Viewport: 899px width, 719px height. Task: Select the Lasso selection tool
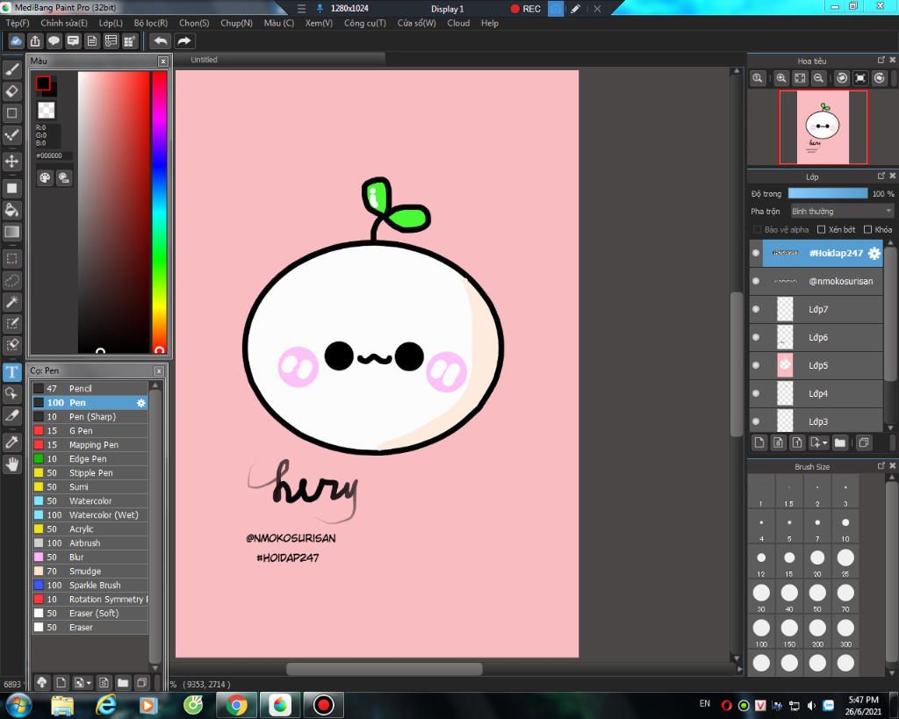pyautogui.click(x=12, y=280)
